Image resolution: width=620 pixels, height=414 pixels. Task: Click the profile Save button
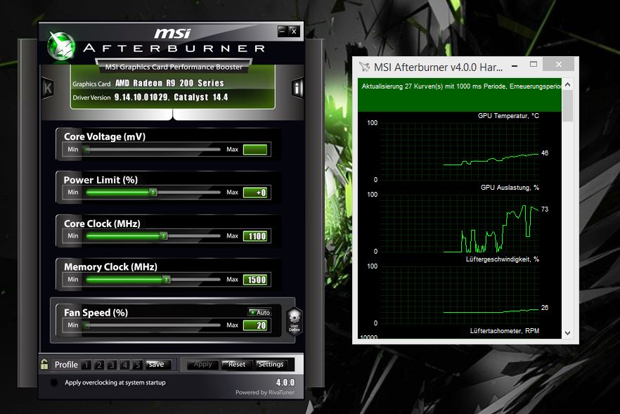click(158, 364)
